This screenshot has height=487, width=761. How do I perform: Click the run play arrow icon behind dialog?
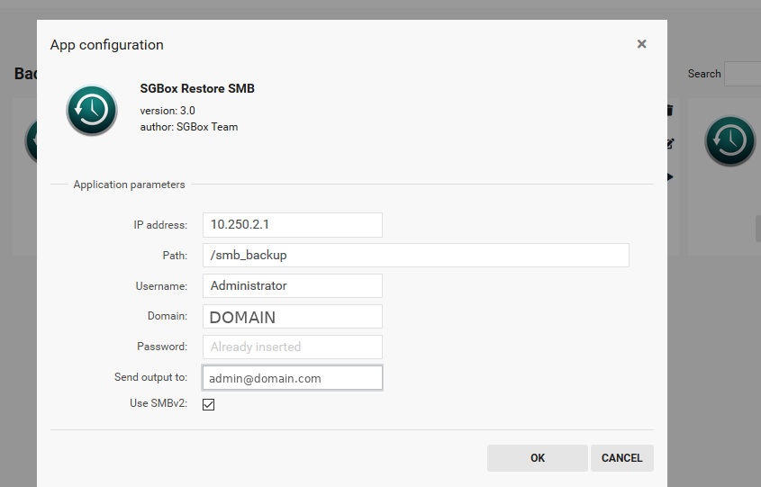(670, 176)
